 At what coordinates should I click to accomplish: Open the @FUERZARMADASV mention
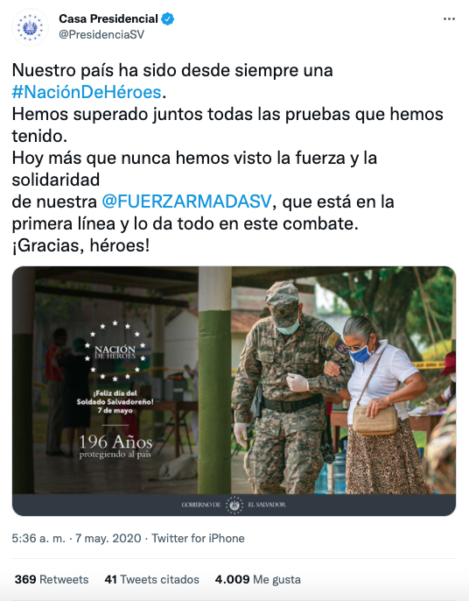[187, 202]
